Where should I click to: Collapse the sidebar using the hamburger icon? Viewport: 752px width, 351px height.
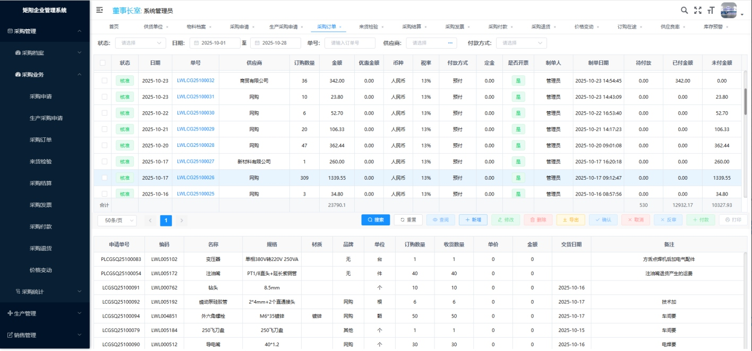[x=99, y=10]
